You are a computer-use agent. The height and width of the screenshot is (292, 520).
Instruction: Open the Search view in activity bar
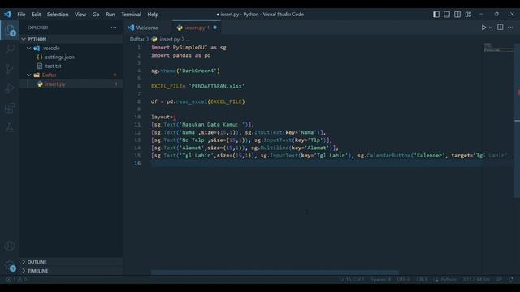coord(10,49)
